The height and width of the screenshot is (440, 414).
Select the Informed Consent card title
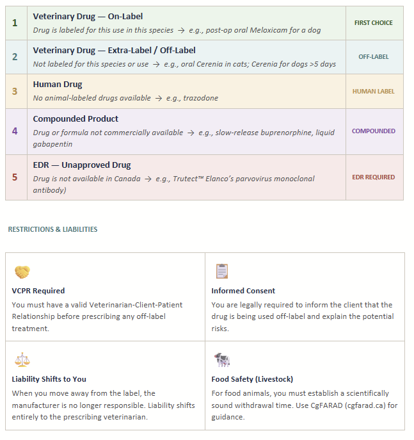pos(243,291)
